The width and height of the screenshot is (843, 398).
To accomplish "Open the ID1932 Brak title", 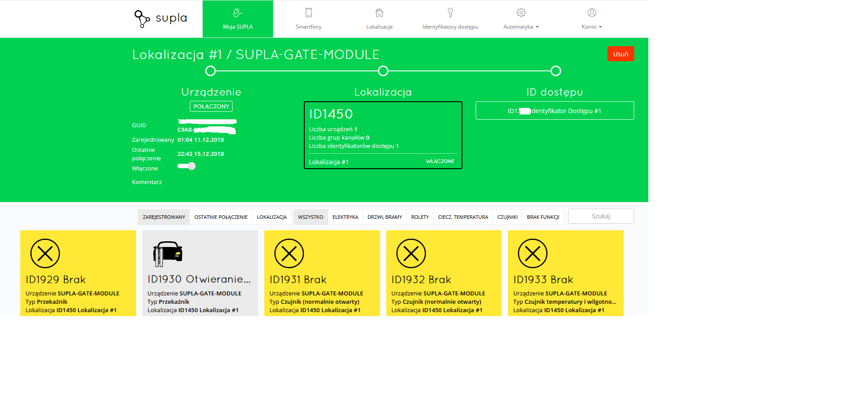I will pyautogui.click(x=421, y=280).
